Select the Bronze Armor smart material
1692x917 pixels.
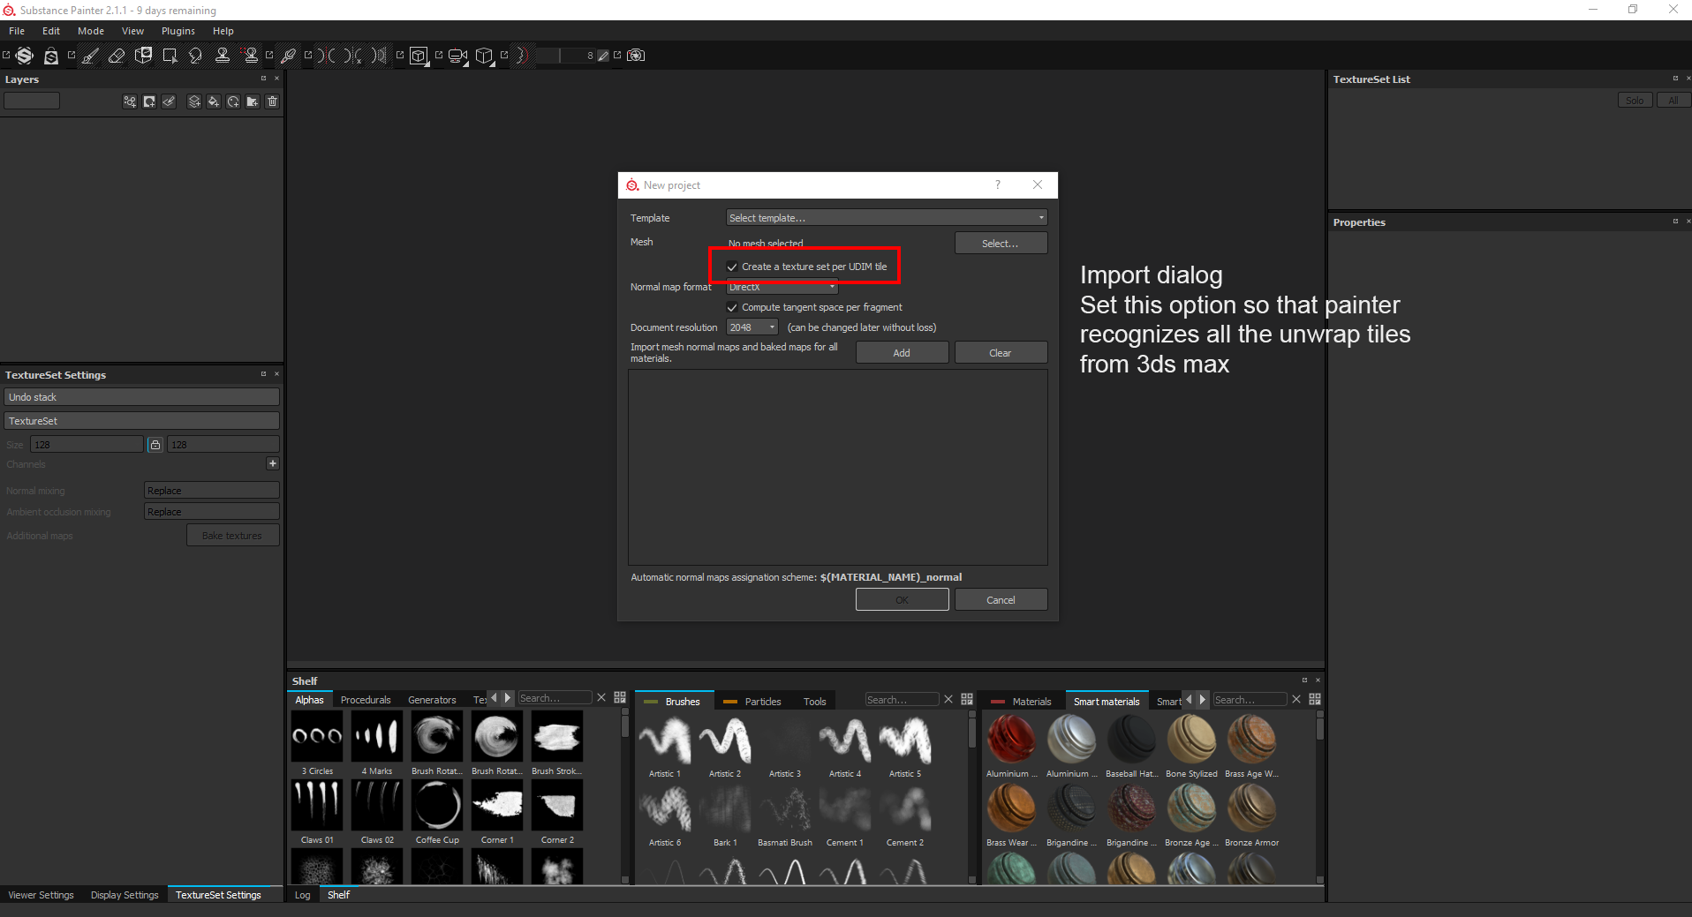click(x=1251, y=808)
